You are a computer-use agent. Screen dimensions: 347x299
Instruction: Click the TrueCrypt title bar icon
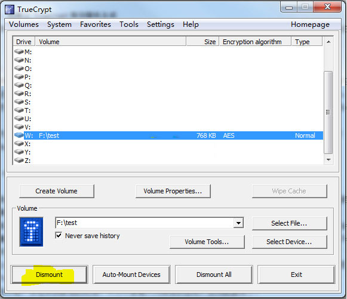tap(10, 10)
